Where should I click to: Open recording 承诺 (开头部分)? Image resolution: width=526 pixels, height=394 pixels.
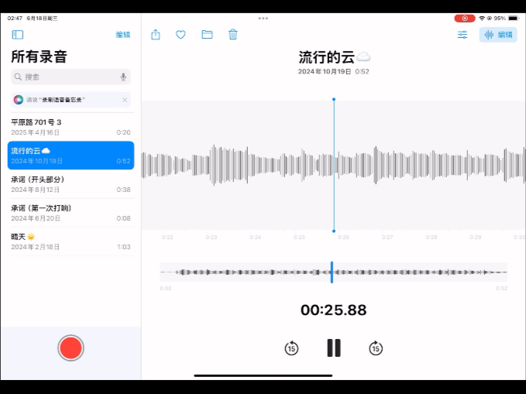70,184
